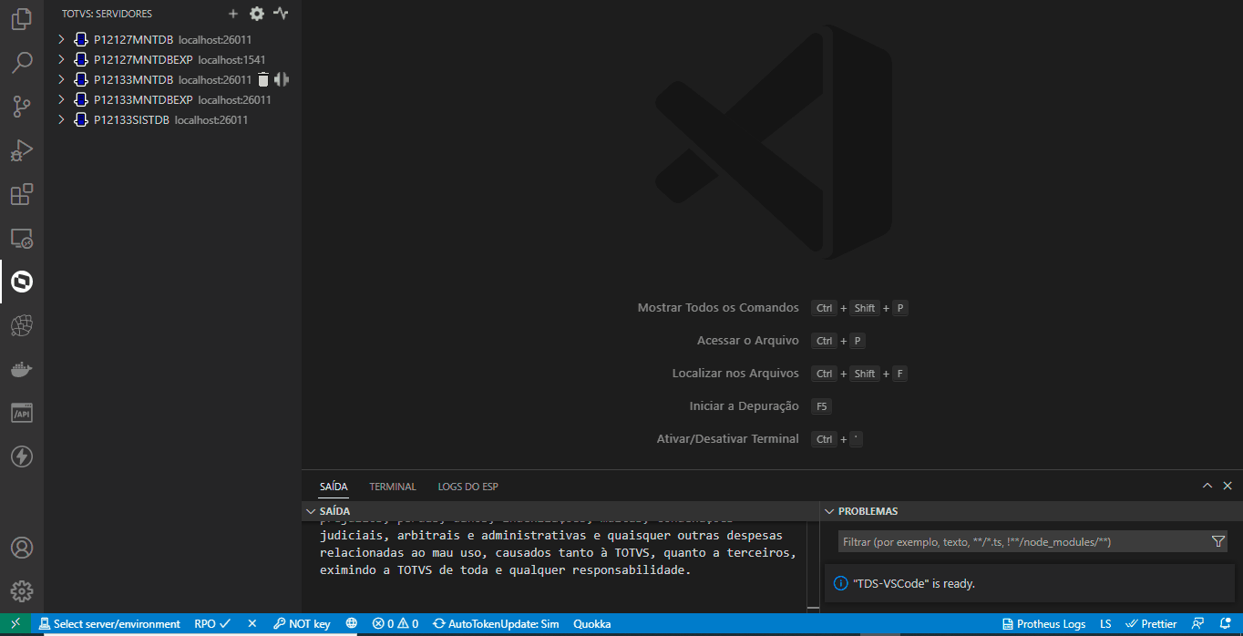Open the Docker view in activity bar

pos(22,369)
